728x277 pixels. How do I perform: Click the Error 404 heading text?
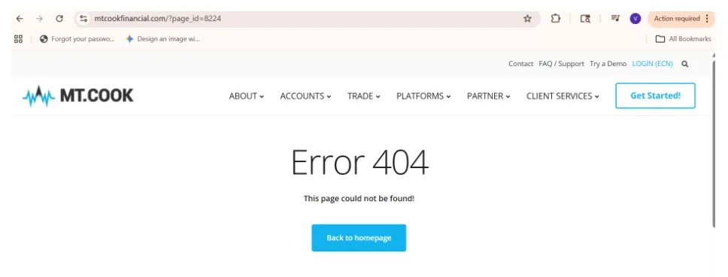point(359,163)
